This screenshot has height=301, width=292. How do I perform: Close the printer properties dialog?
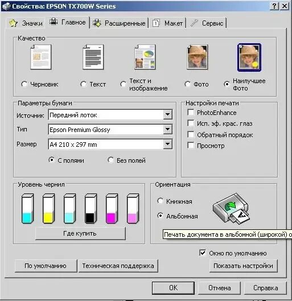click(285, 6)
